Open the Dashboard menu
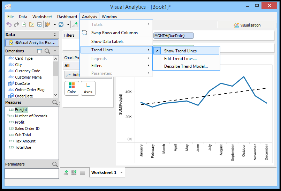Viewport: 281px width, 191px height. click(67, 17)
